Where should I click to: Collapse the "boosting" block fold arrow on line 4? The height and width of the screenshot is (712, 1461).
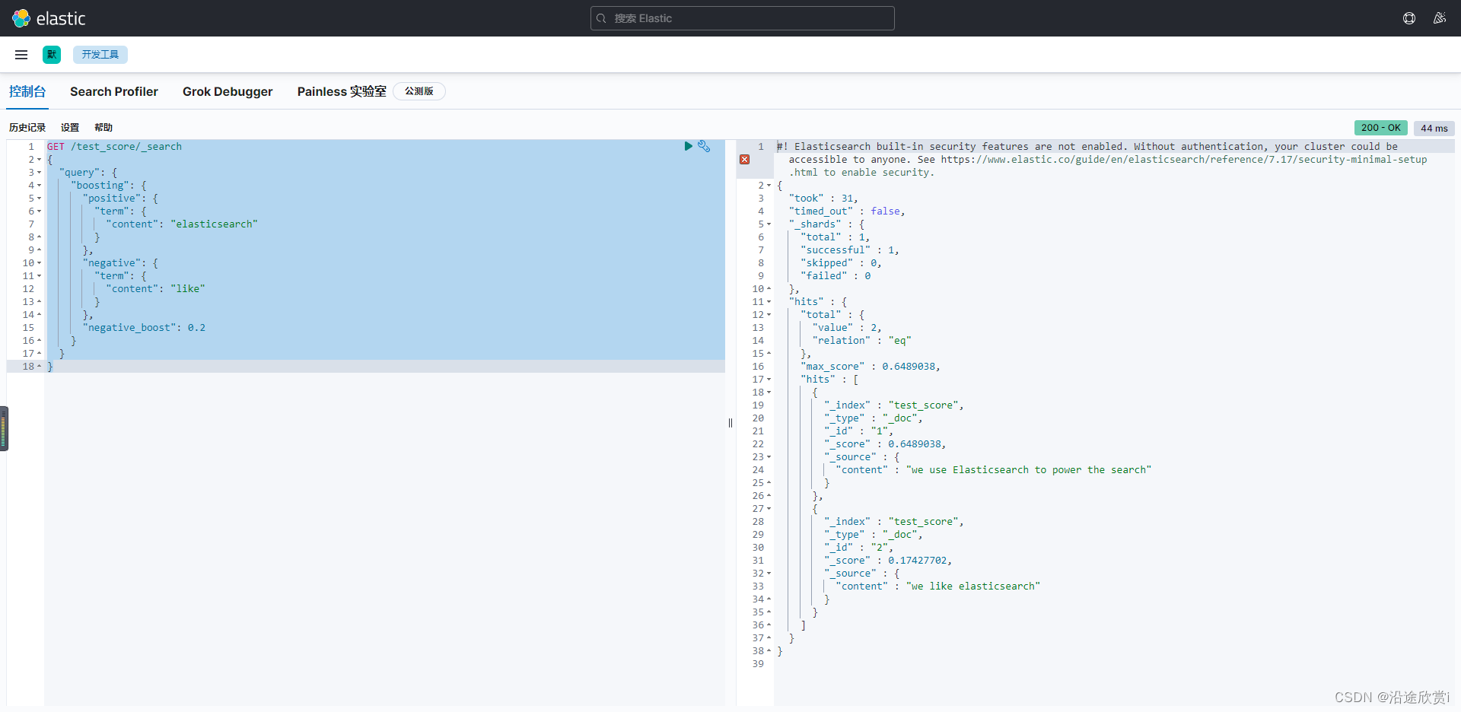40,186
